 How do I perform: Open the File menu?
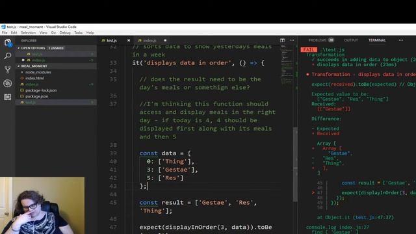pos(5,32)
